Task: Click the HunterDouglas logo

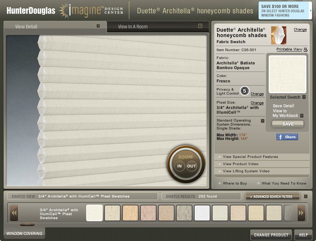Action: (x=31, y=11)
